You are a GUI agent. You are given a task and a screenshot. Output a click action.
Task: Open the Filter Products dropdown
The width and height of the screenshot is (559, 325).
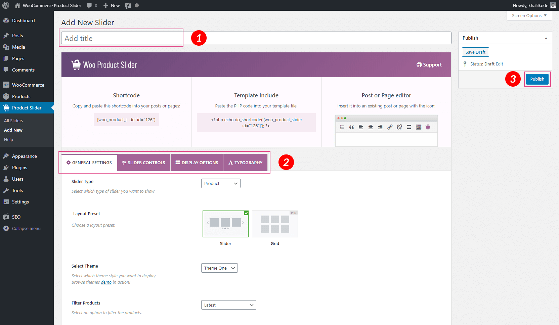228,305
